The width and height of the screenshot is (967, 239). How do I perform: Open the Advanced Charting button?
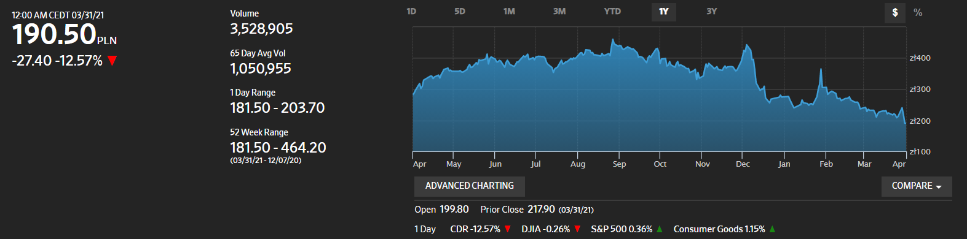tap(470, 186)
